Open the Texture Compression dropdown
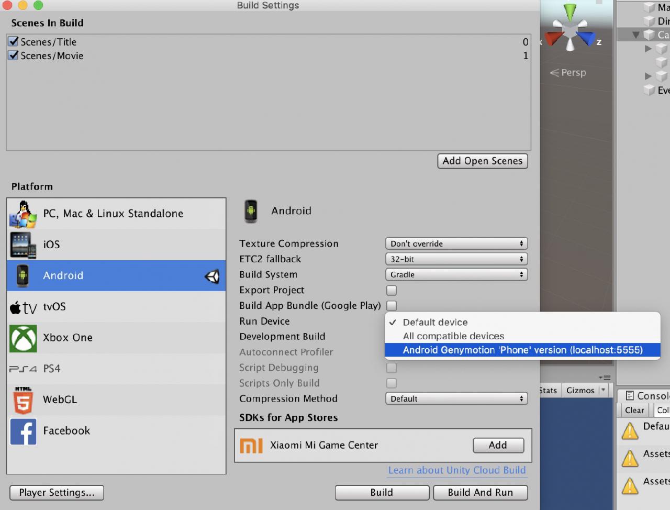Image resolution: width=670 pixels, height=510 pixels. [456, 243]
